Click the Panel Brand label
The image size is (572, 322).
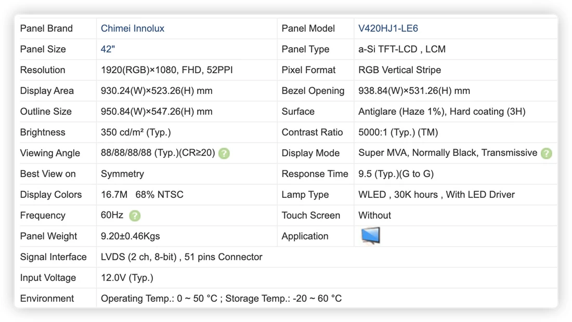pyautogui.click(x=46, y=29)
